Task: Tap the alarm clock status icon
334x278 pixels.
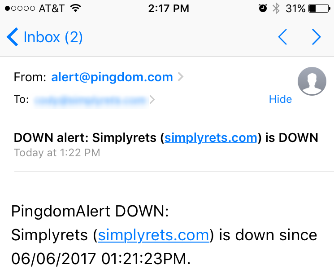Action: click(263, 9)
